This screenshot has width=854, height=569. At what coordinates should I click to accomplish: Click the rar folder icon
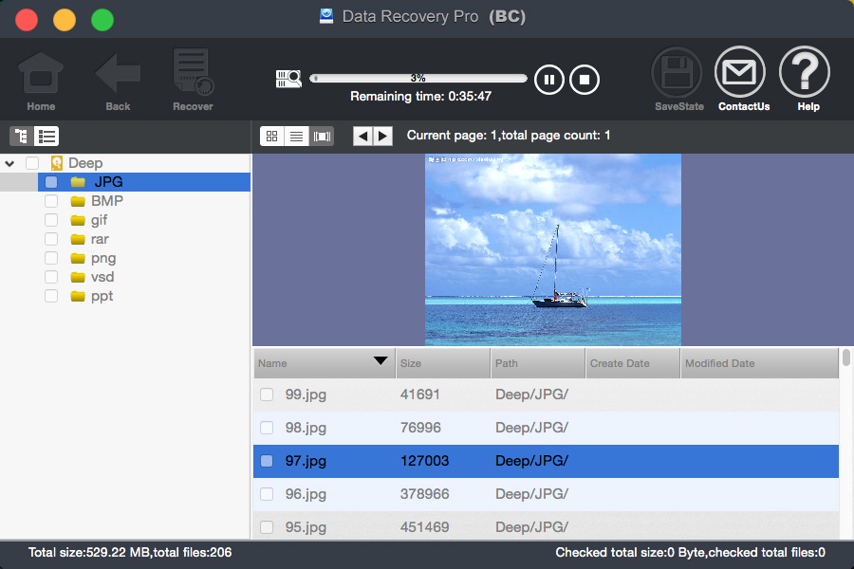78,240
